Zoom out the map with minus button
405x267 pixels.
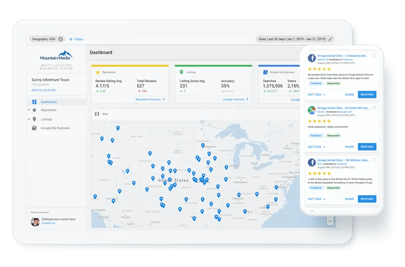point(330,221)
